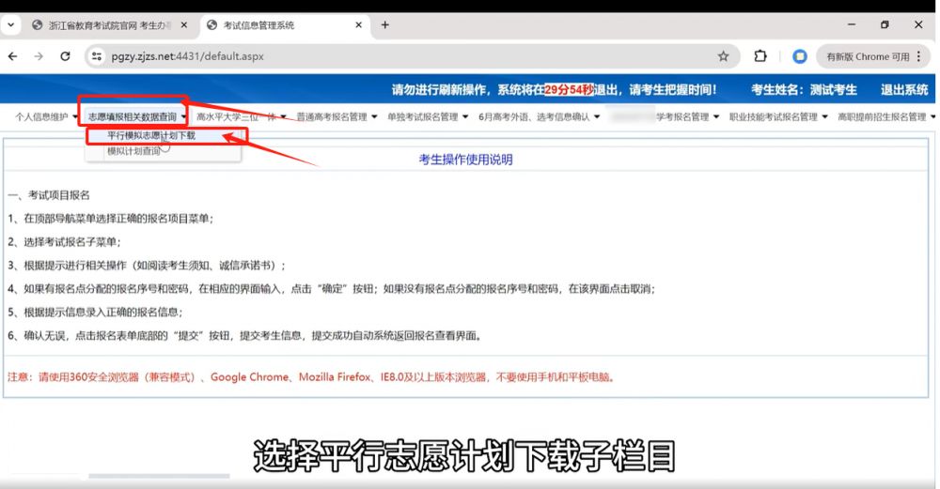
Task: Click the 退出系统 logout link
Action: (903, 90)
